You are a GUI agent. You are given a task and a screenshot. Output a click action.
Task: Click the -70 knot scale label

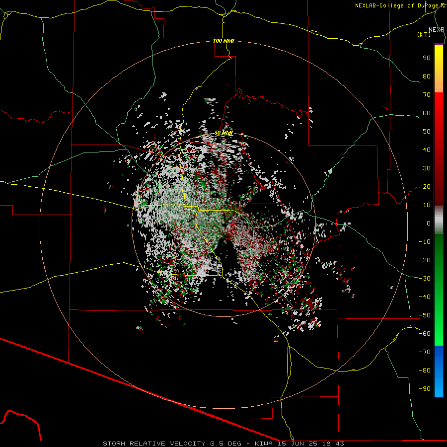click(425, 352)
